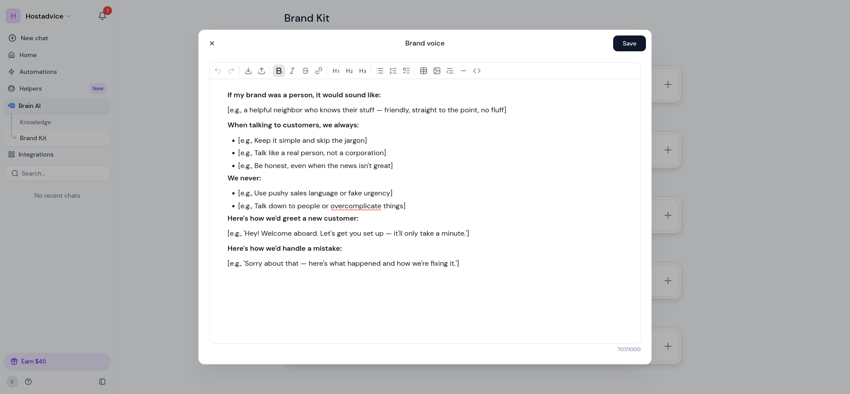This screenshot has width=850, height=394.
Task: Toggle strikethrough formatting
Action: click(305, 71)
